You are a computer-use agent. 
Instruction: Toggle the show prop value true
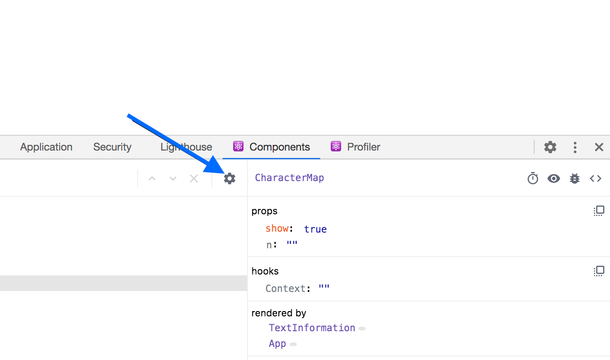[315, 229]
